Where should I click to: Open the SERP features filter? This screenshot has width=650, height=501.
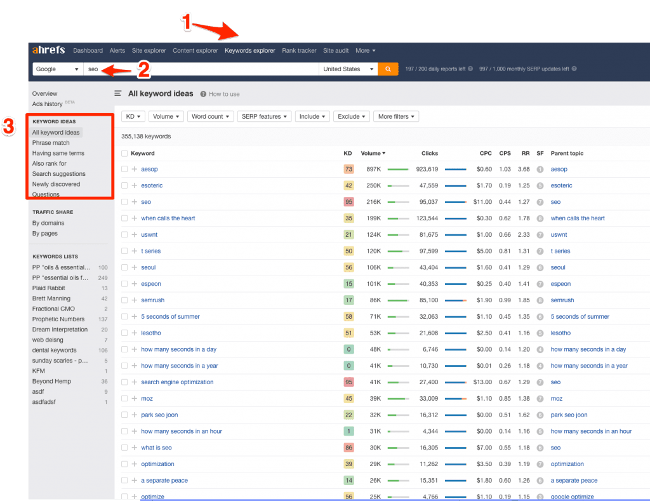264,117
